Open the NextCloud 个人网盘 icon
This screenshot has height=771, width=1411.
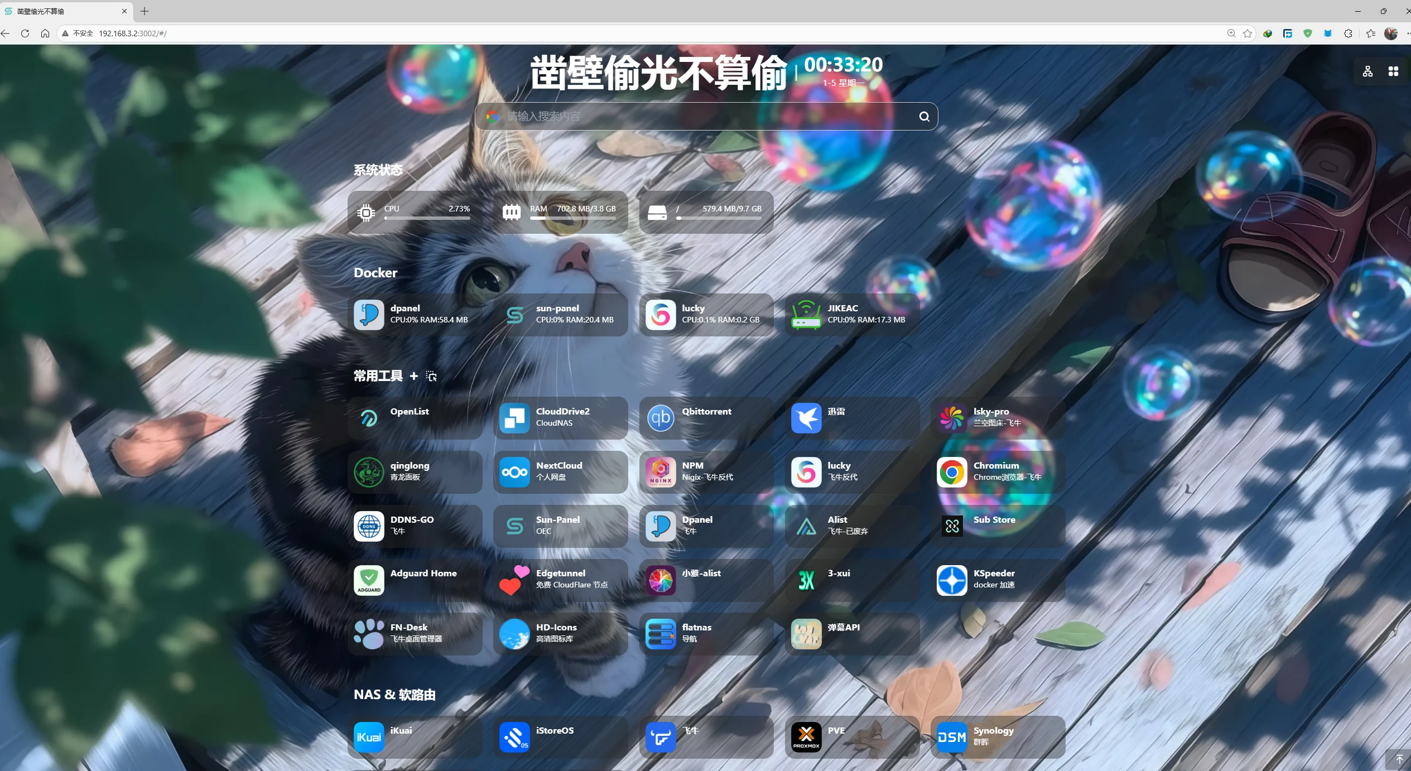[x=514, y=471]
